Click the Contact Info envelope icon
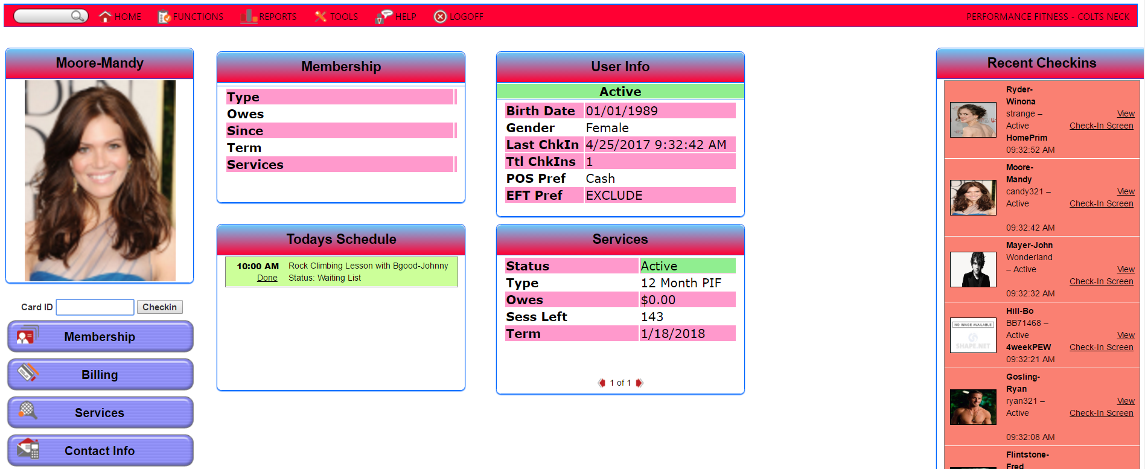The height and width of the screenshot is (469, 1145). point(28,449)
